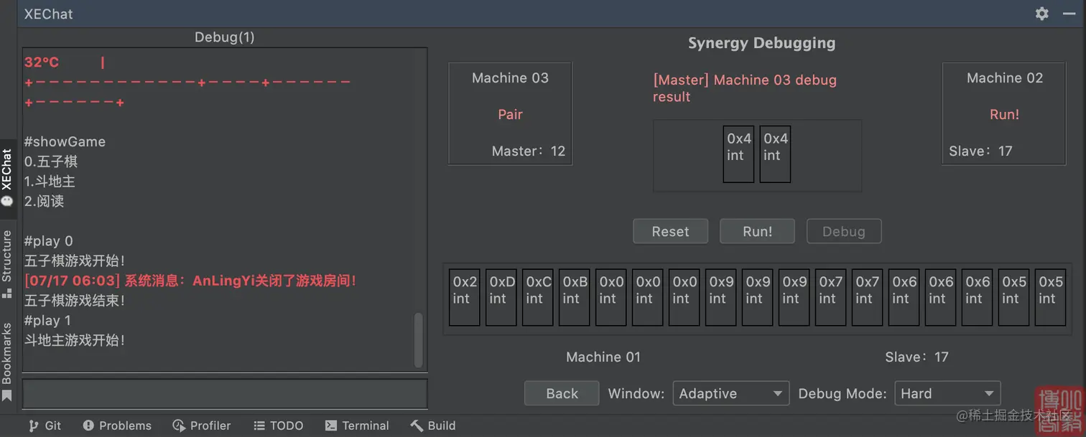Click the Debug(1) chat title
Image resolution: width=1086 pixels, height=437 pixels.
pos(225,37)
